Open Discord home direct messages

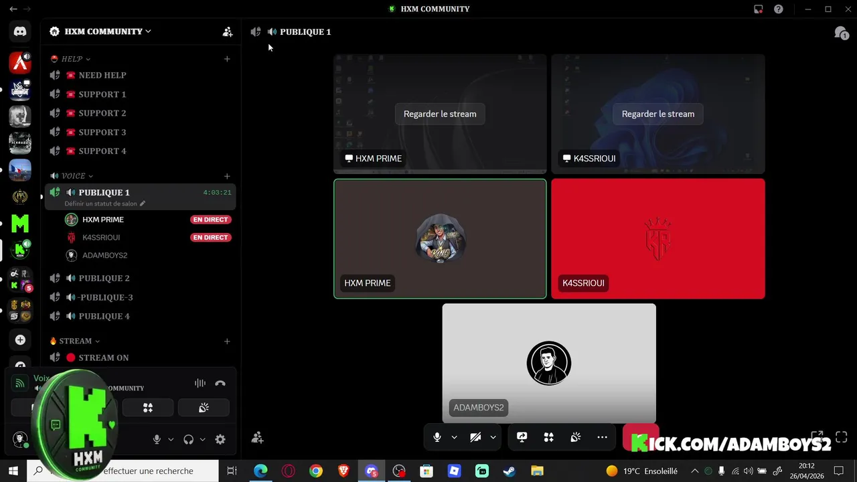(x=20, y=31)
